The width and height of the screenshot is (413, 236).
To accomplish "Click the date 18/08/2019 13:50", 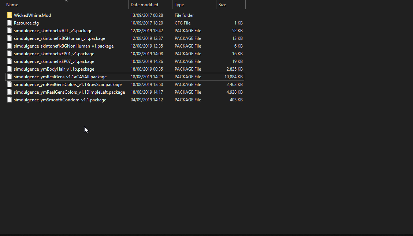I will pyautogui.click(x=147, y=84).
